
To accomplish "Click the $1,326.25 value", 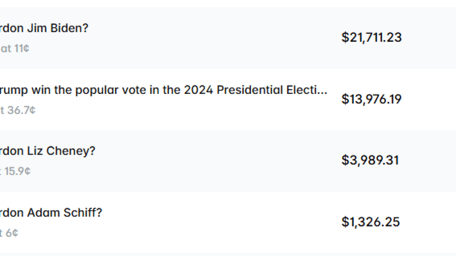I will (x=371, y=222).
